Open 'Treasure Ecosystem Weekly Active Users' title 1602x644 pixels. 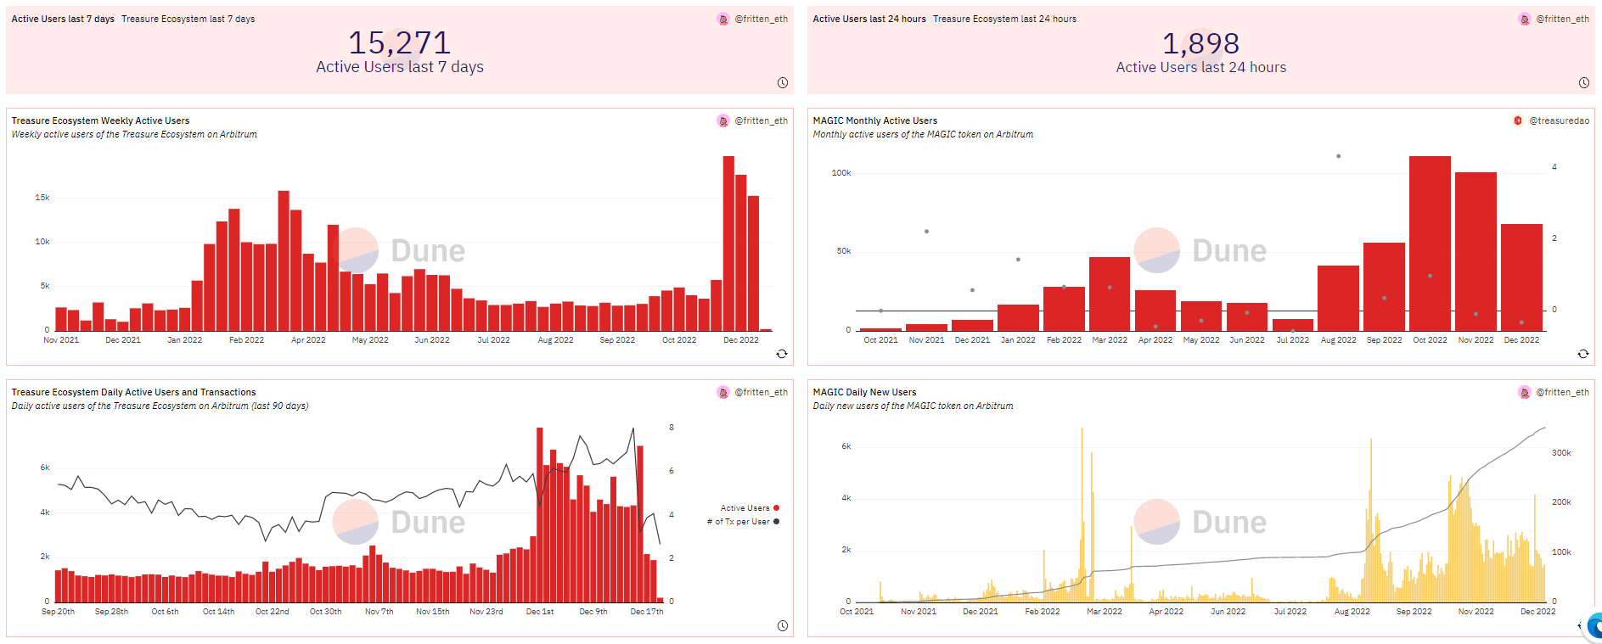tap(100, 120)
